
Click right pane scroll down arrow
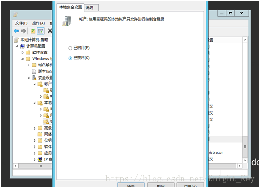245,160
